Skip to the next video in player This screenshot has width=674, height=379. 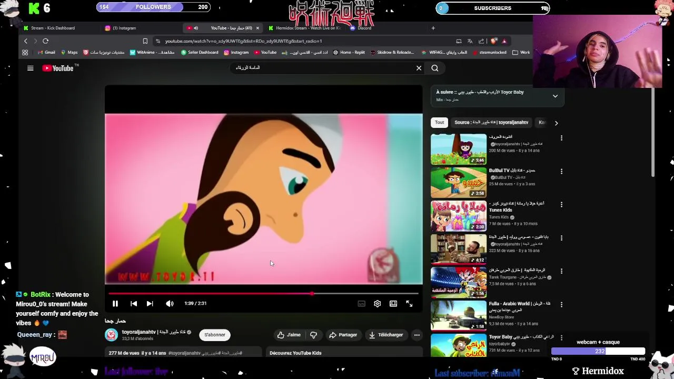point(150,304)
